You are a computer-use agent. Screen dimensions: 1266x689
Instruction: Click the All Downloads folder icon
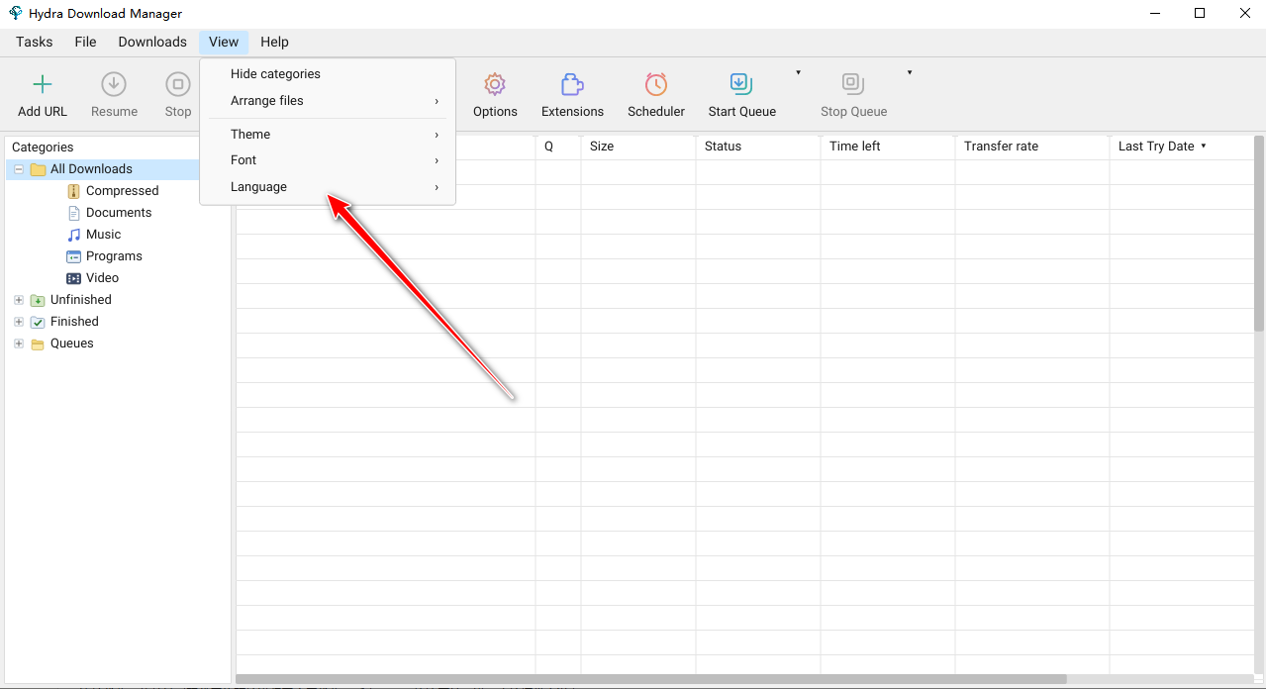tap(38, 169)
